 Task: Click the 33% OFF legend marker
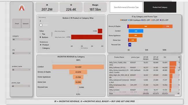[x=151, y=20]
